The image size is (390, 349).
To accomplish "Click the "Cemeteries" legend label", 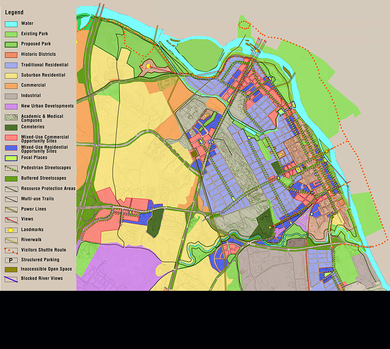I will [x=33, y=127].
